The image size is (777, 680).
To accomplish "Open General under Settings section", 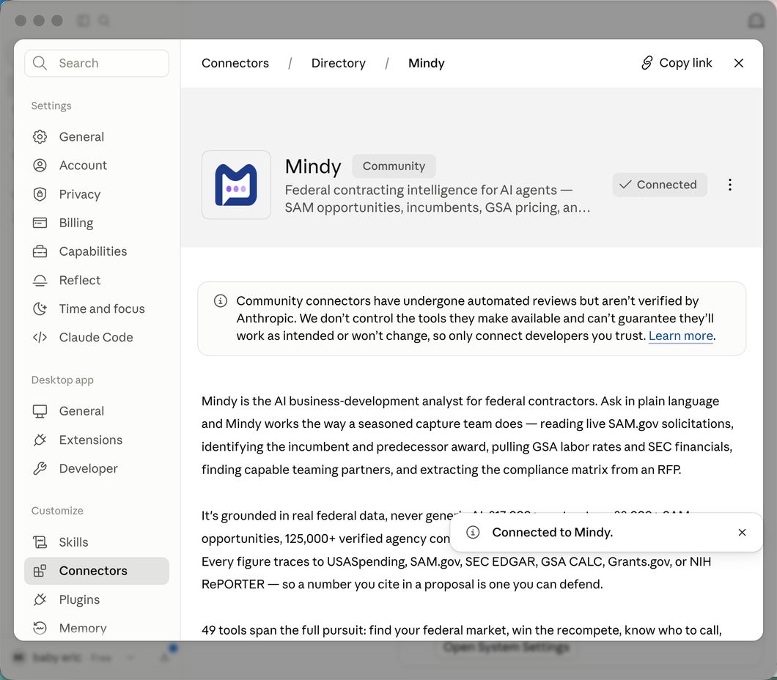I will (x=97, y=137).
